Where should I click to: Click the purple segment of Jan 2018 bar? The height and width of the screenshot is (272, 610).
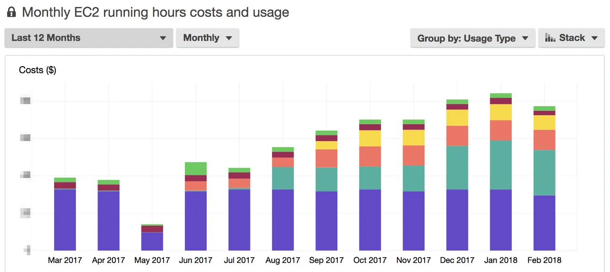(501, 220)
